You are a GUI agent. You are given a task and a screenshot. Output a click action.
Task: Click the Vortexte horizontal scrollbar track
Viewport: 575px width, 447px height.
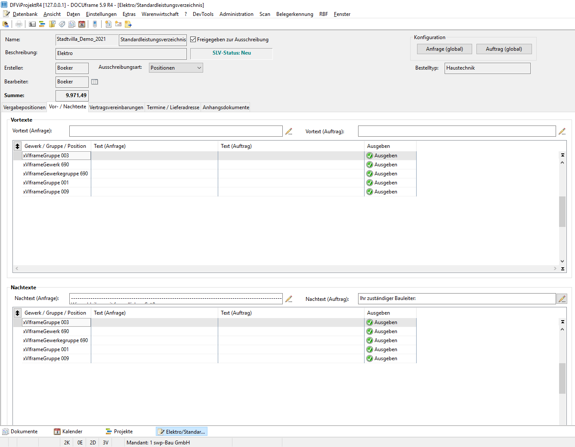(x=286, y=268)
